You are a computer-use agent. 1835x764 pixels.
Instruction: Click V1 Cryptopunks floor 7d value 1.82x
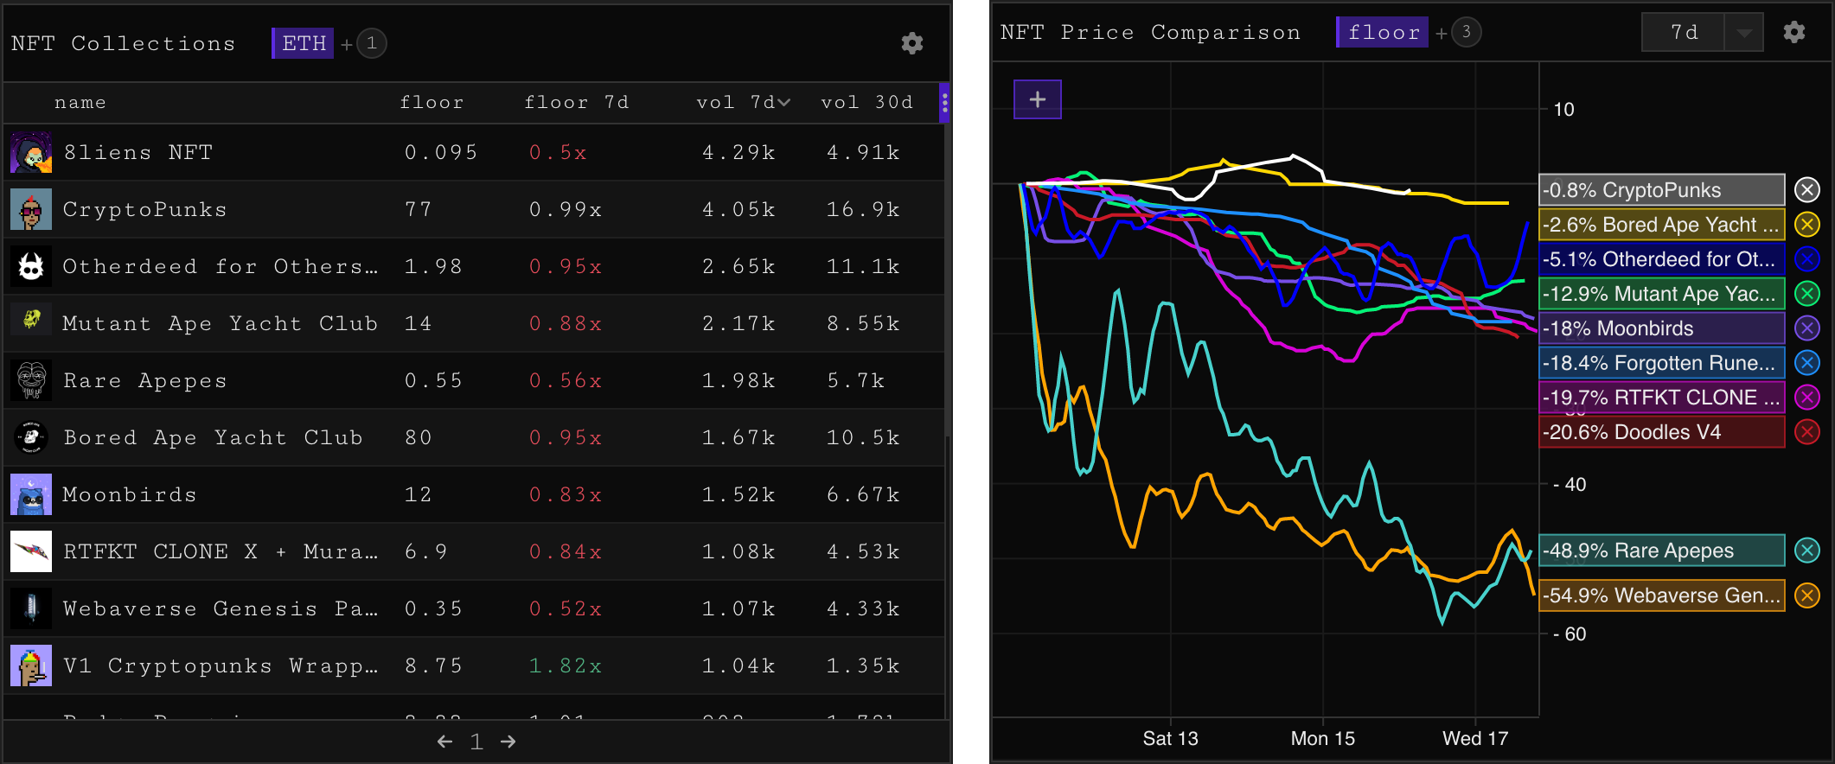coord(566,665)
